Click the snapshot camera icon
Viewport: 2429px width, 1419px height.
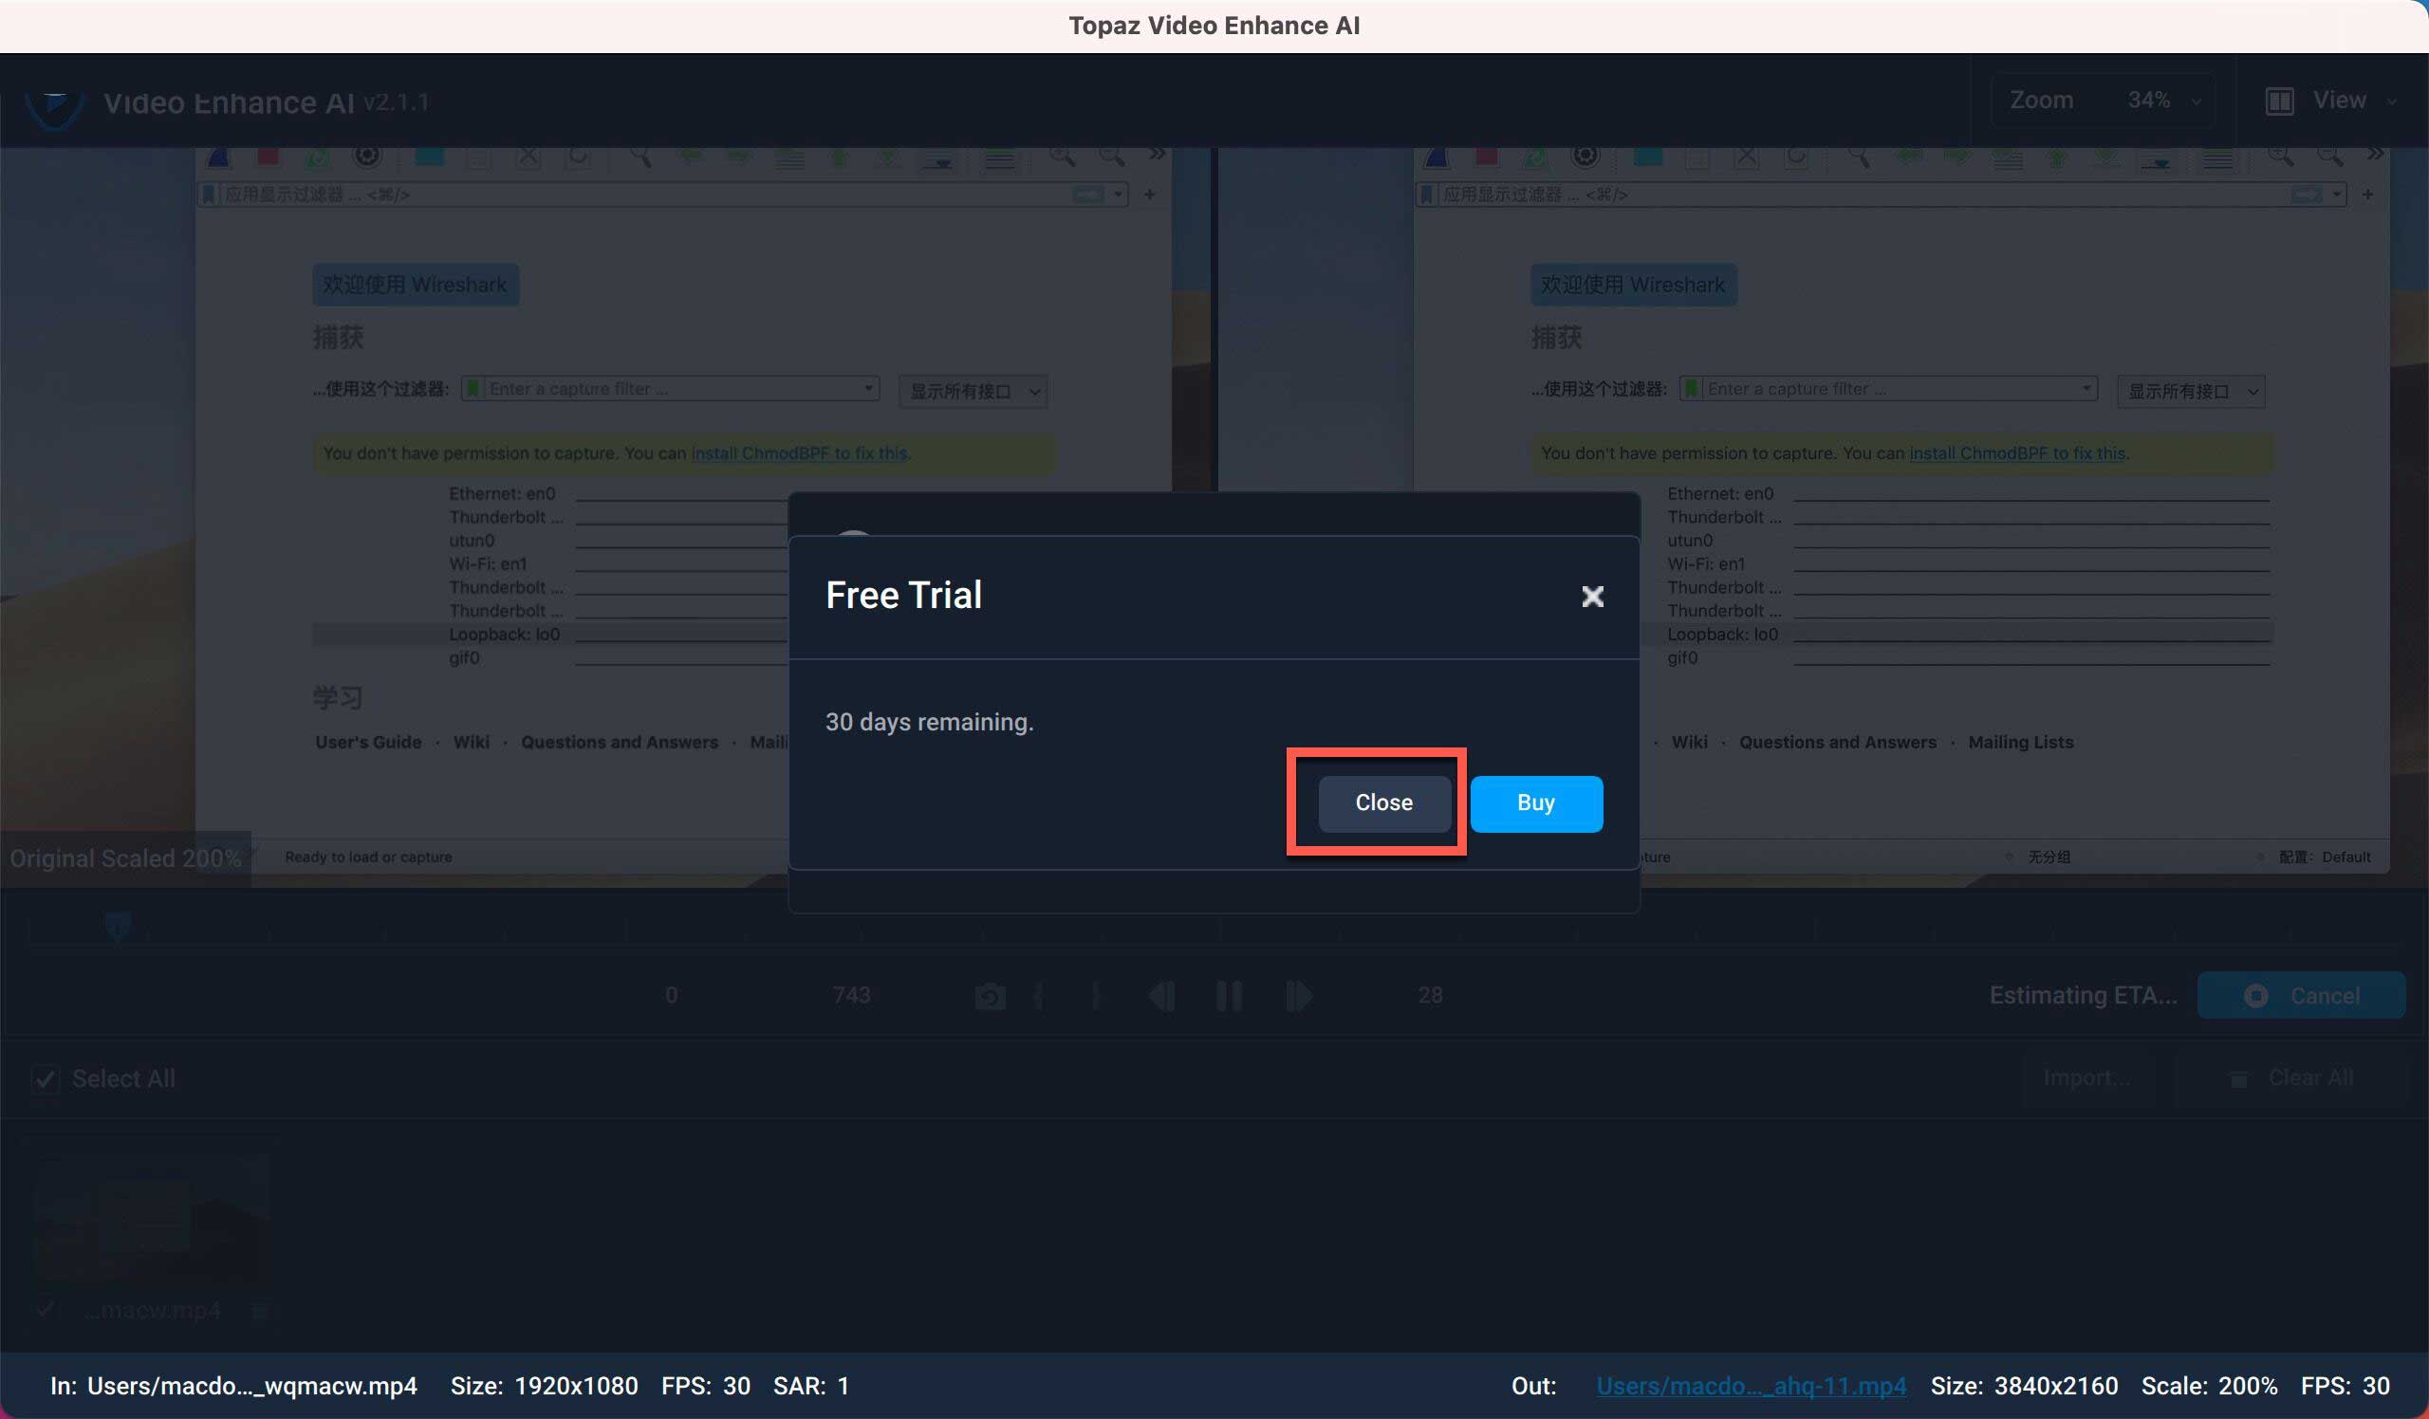coord(990,996)
